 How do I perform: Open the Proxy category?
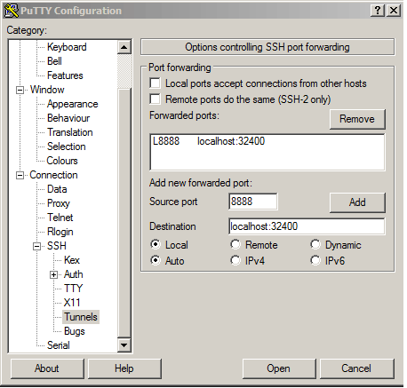tap(59, 203)
